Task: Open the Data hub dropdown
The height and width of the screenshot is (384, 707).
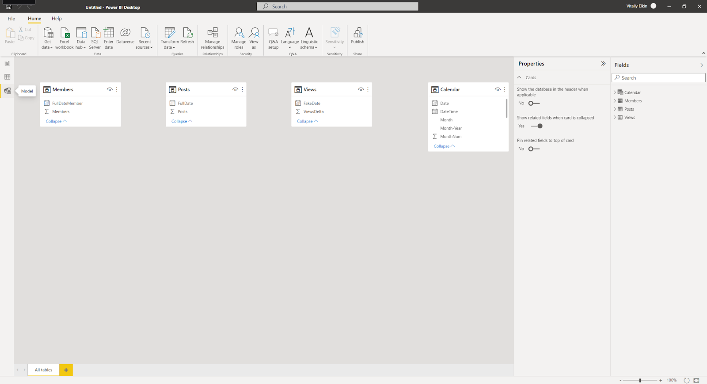Action: tap(81, 38)
